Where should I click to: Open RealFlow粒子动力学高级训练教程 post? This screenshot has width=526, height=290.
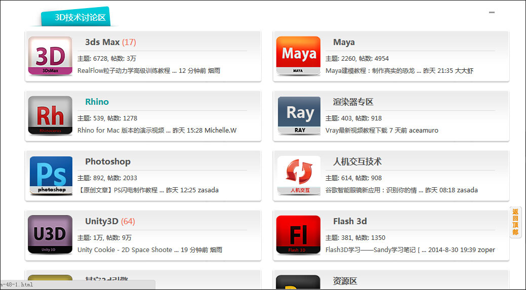pos(127,71)
